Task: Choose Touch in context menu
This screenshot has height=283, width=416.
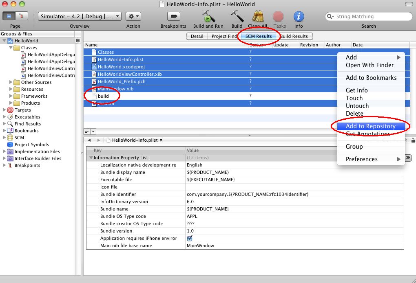Action: pyautogui.click(x=371, y=98)
